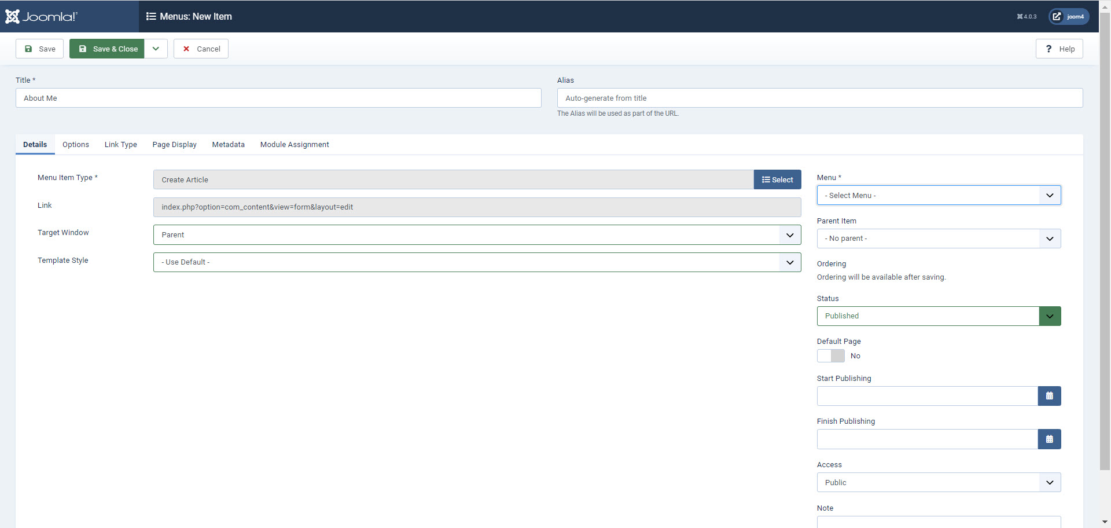The image size is (1111, 528).
Task: Open the Target Window dropdown
Action: (477, 234)
